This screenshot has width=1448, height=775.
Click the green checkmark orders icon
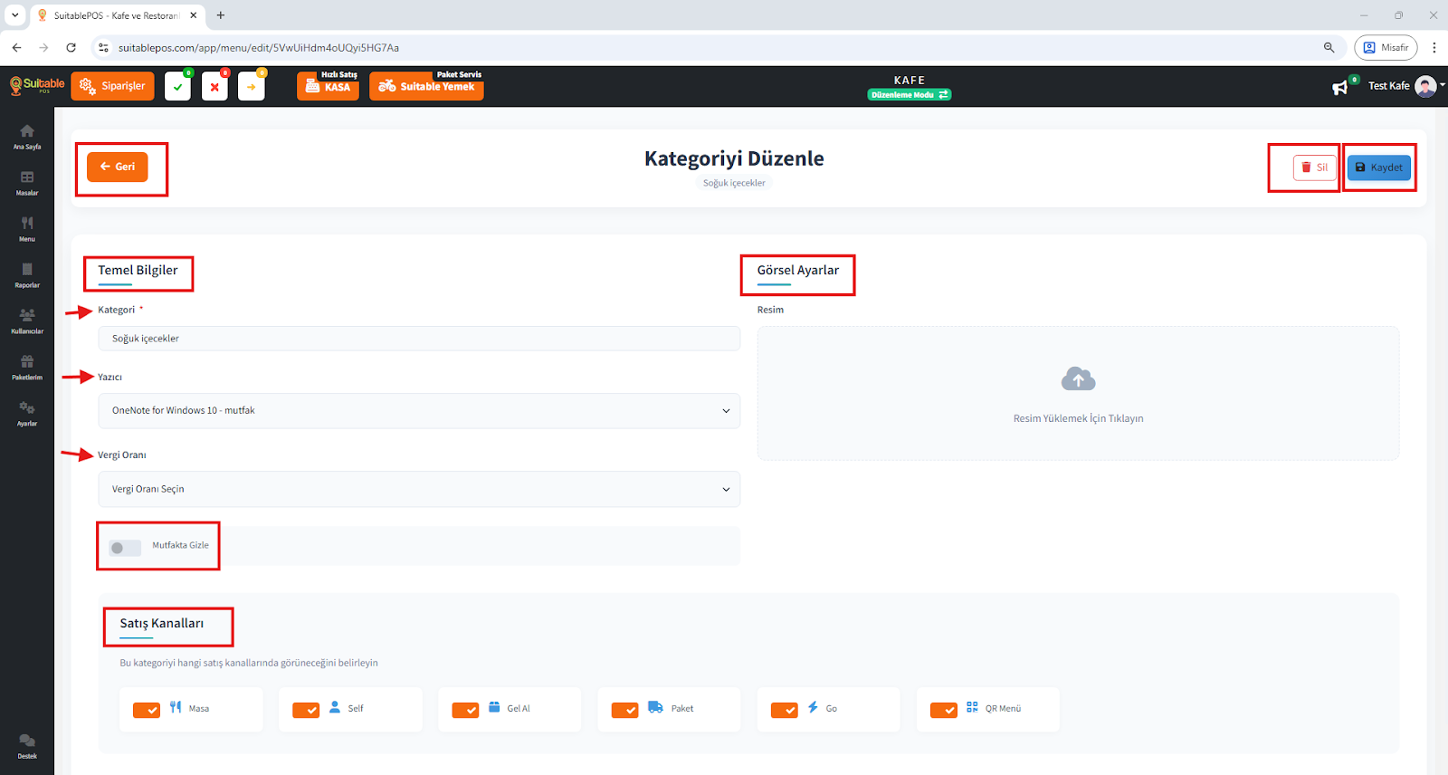click(x=178, y=87)
